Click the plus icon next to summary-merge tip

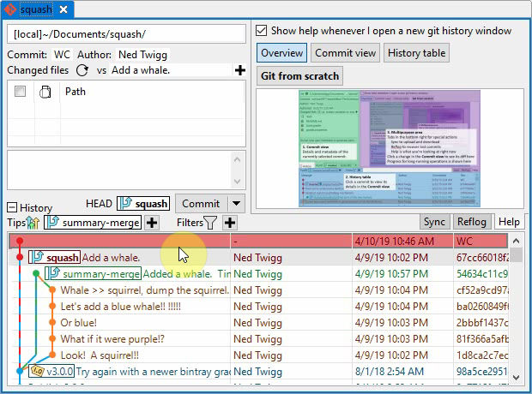pyautogui.click(x=152, y=223)
